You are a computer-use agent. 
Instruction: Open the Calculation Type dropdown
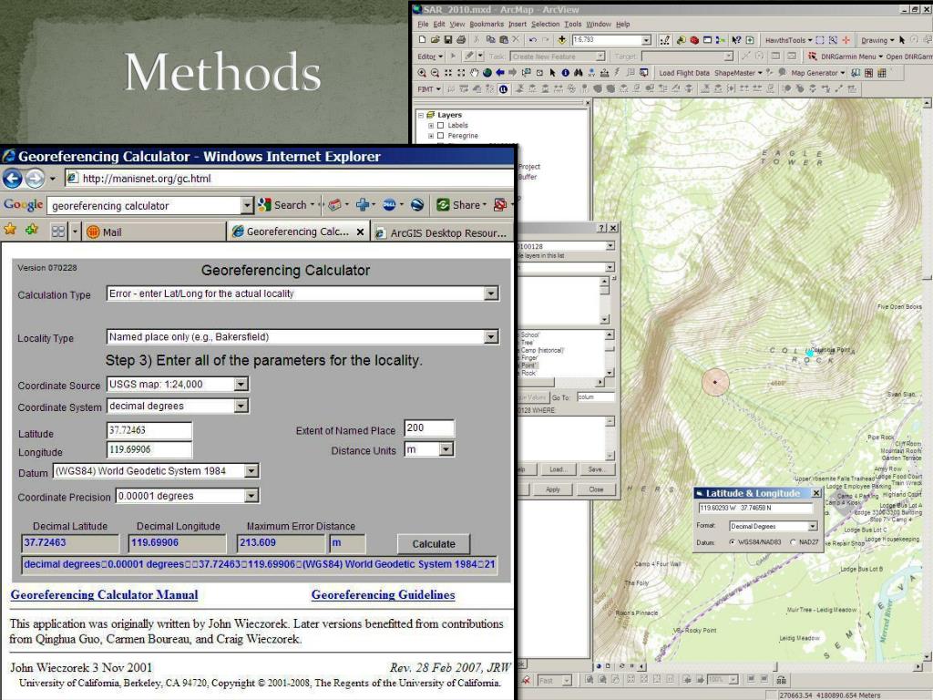click(491, 293)
